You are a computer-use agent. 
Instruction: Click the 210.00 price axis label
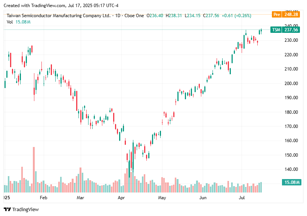click(x=291, y=69)
